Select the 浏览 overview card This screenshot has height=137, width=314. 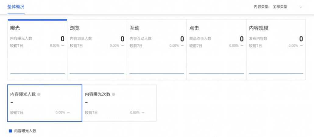pos(97,50)
